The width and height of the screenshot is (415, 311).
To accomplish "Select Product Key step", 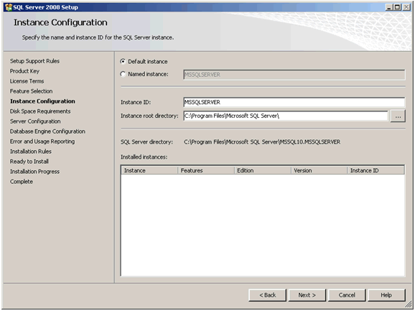I will coord(24,71).
